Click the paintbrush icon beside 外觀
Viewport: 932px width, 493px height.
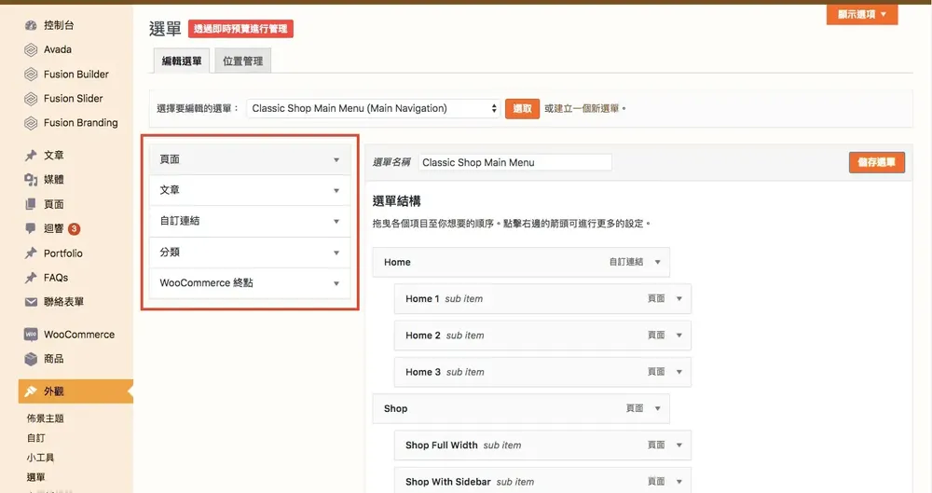click(x=31, y=391)
